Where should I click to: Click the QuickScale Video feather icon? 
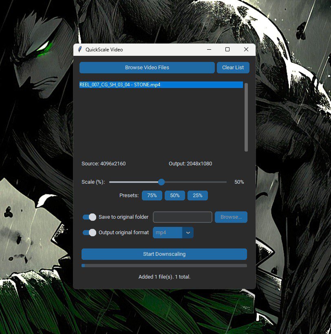pos(80,49)
